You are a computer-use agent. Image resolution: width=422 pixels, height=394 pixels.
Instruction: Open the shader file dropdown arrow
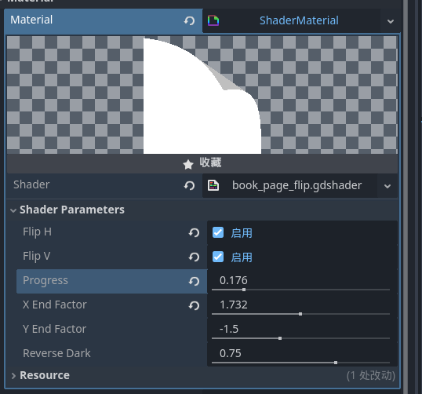tap(387, 186)
